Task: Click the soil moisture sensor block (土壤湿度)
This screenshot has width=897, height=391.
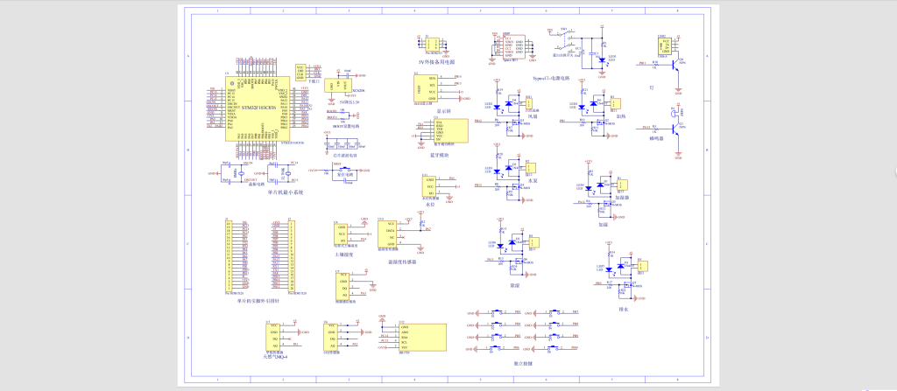Action: (340, 232)
